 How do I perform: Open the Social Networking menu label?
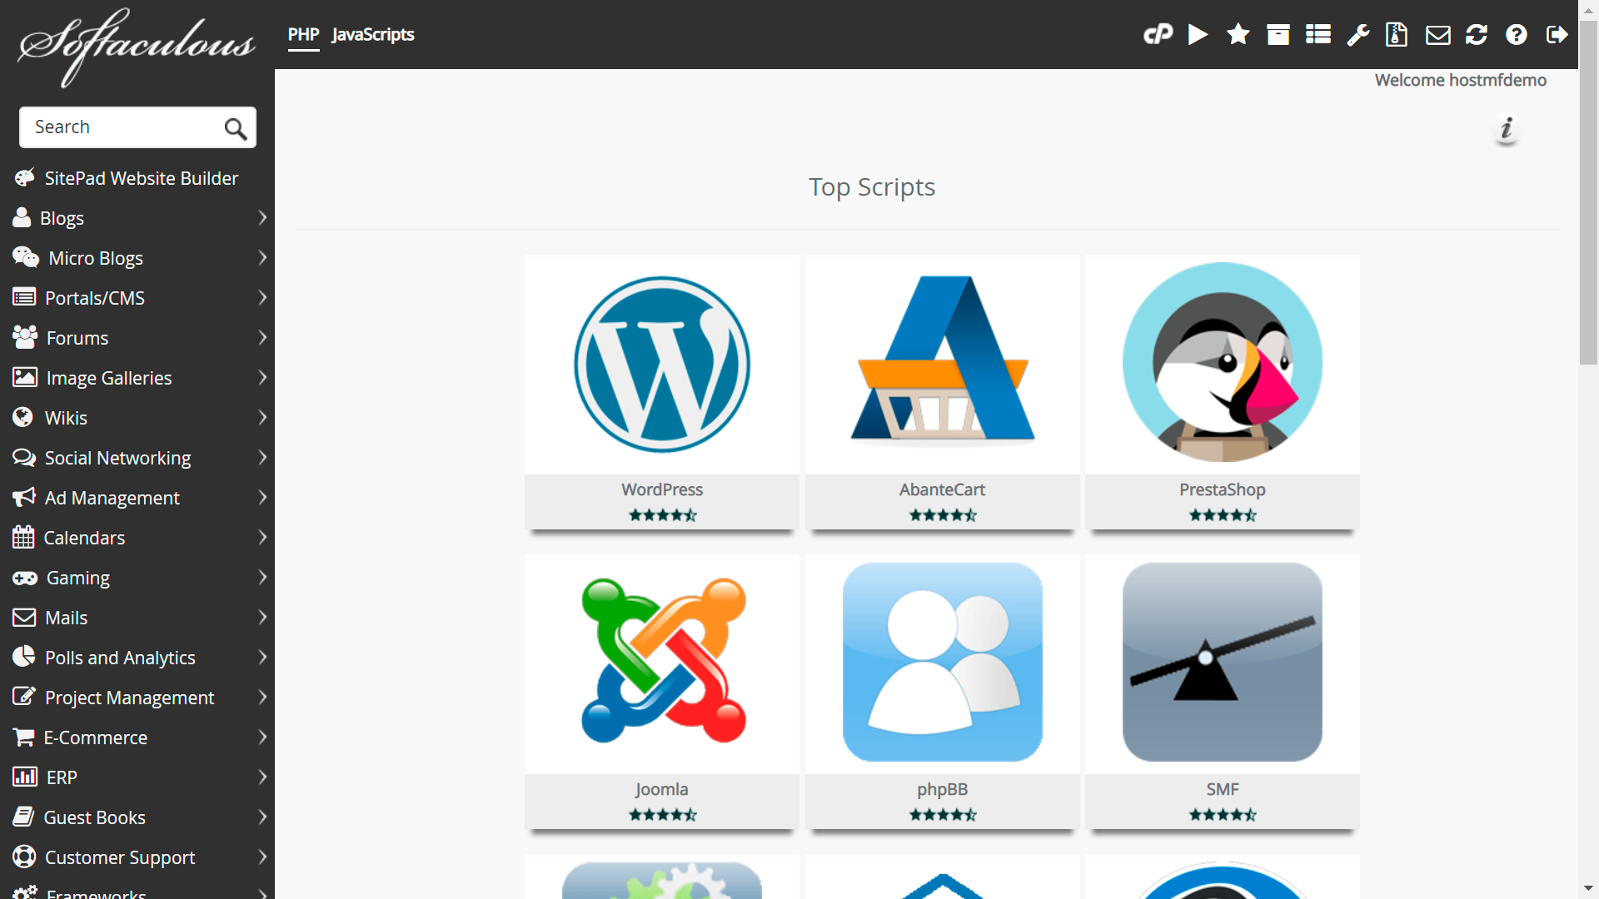(x=117, y=458)
